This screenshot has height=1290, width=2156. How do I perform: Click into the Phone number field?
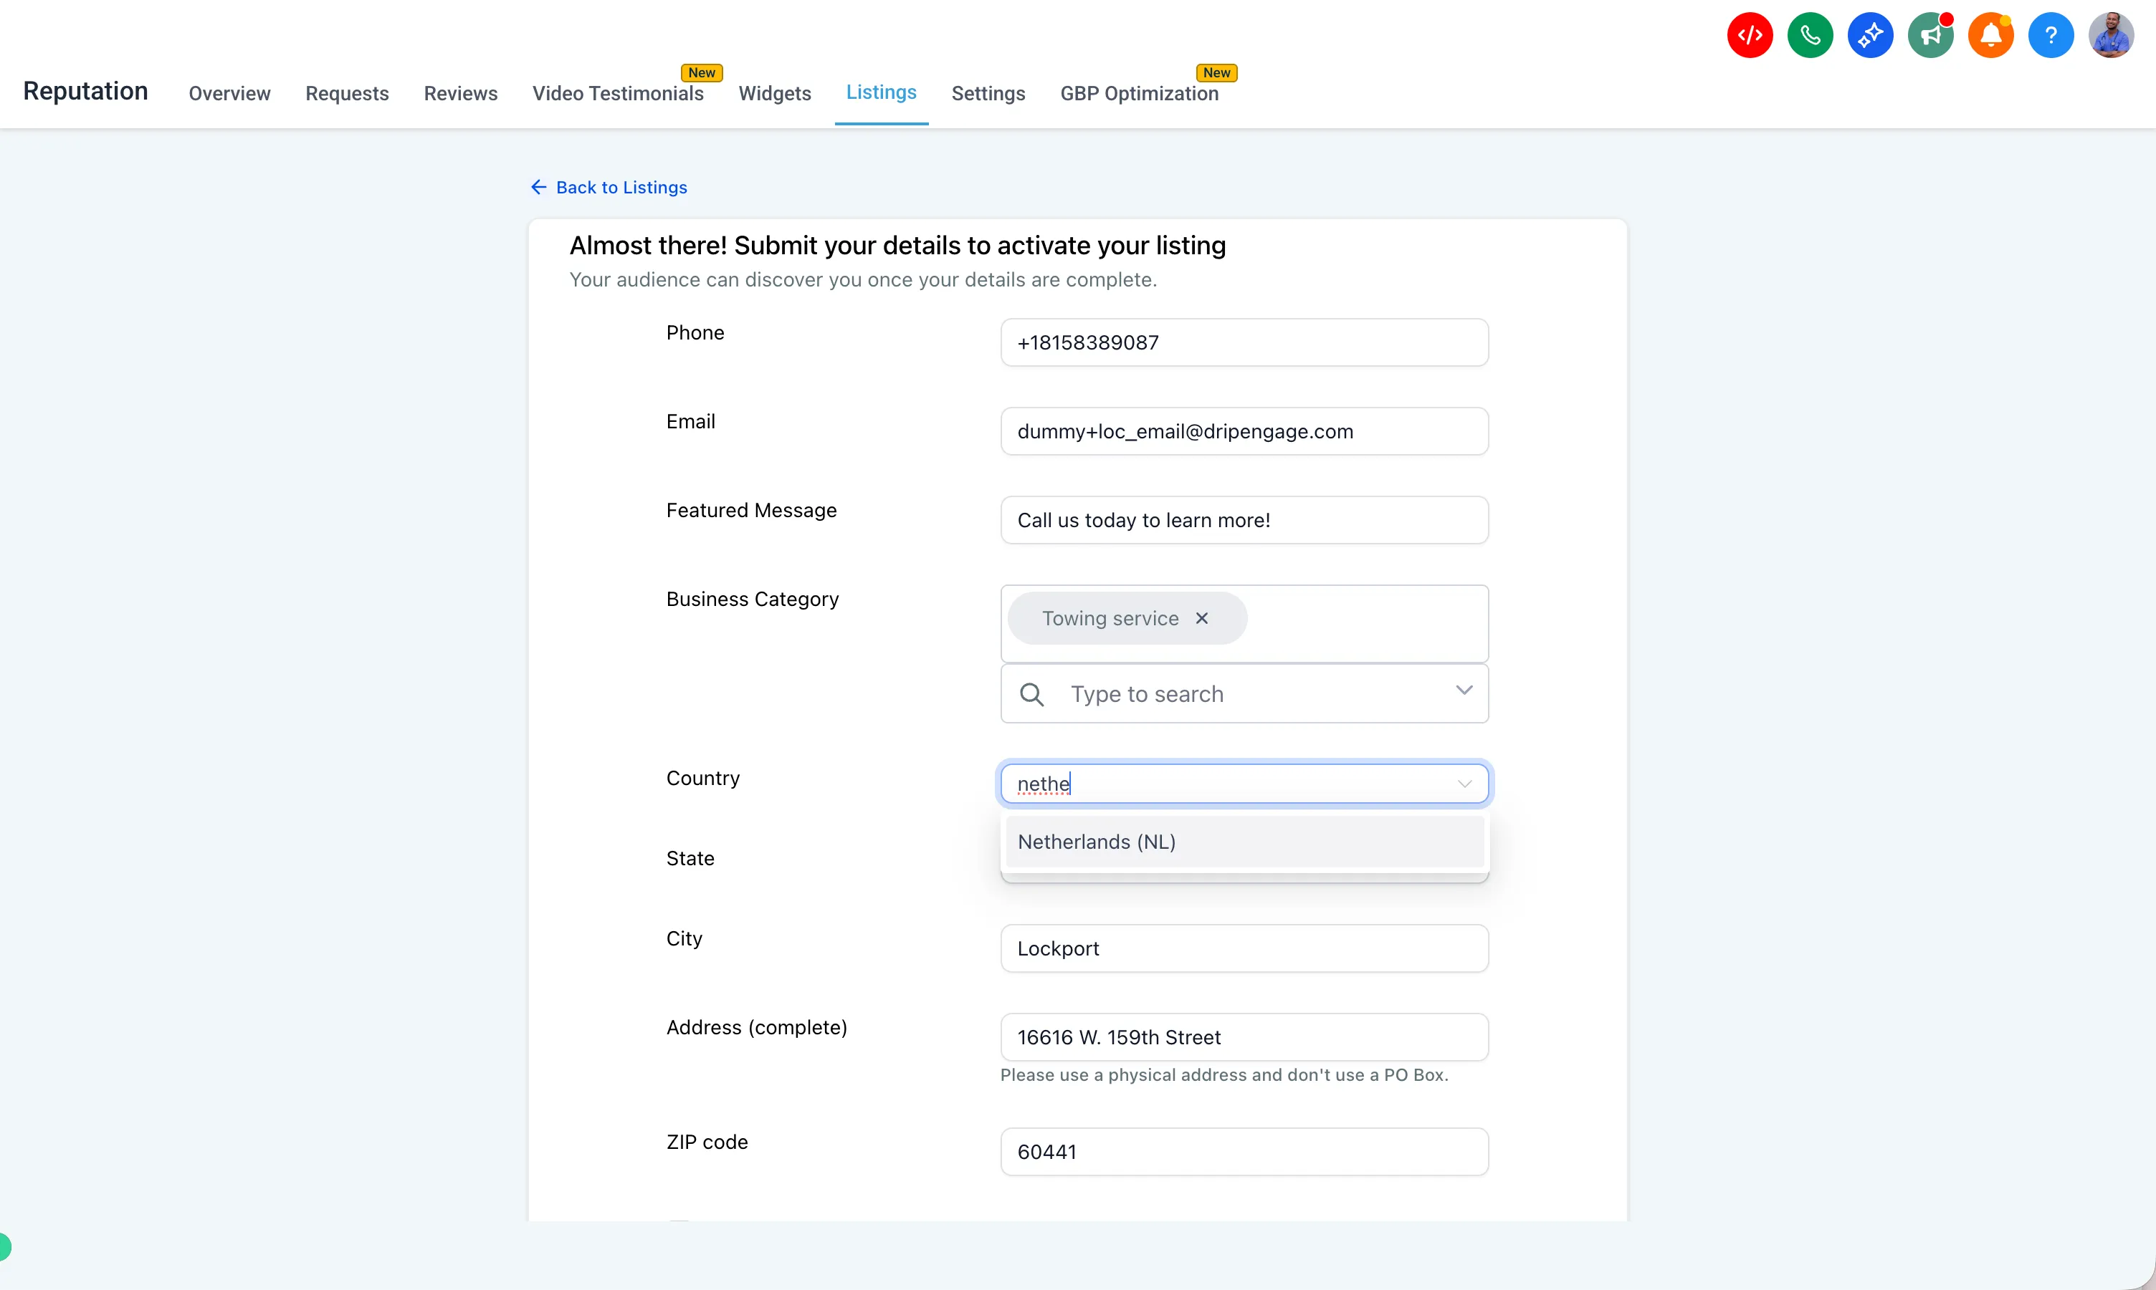pos(1244,342)
